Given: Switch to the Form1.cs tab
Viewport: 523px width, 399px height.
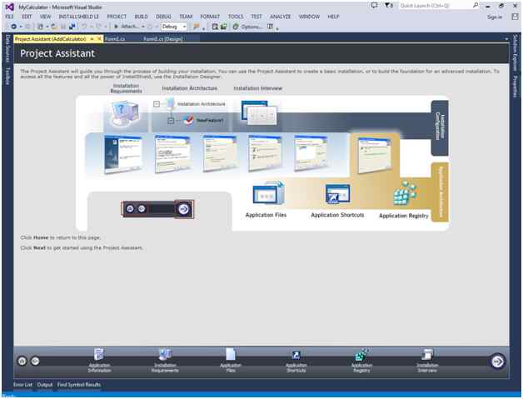Looking at the screenshot, I should 115,39.
